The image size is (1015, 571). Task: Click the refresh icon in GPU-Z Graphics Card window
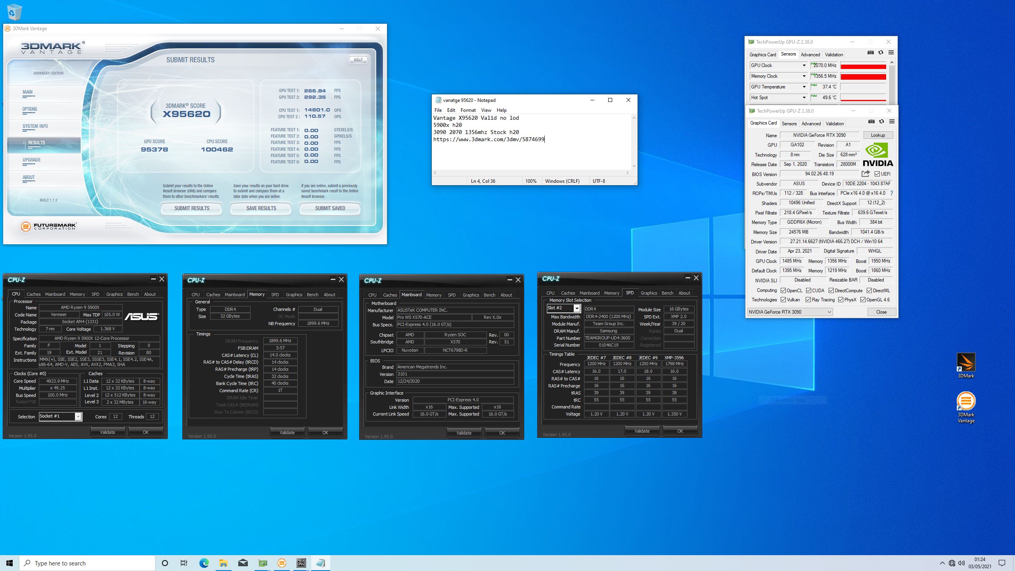pos(881,122)
